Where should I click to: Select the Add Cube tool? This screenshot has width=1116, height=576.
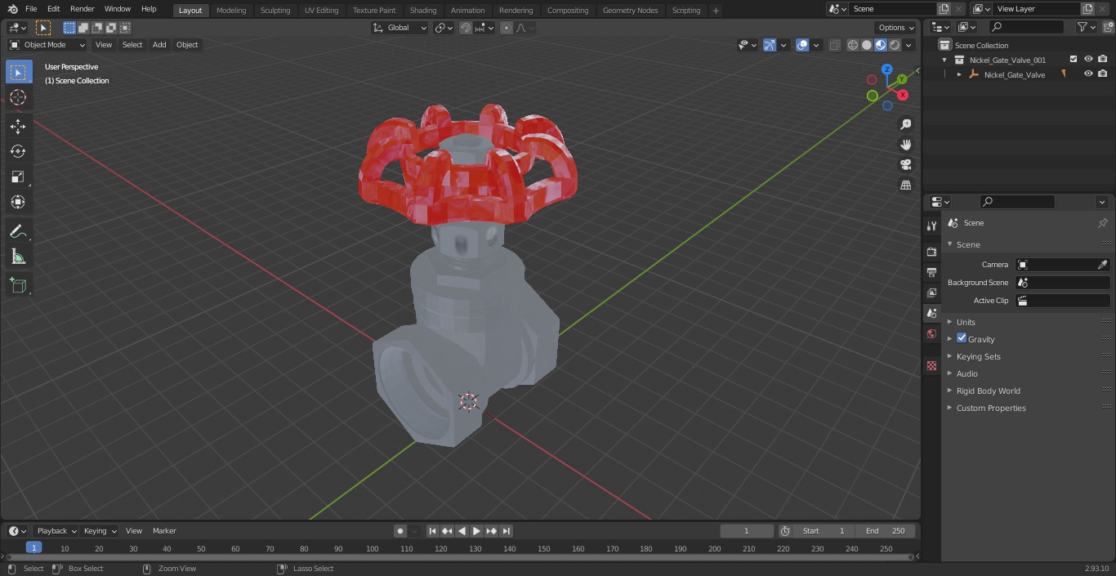pos(18,286)
